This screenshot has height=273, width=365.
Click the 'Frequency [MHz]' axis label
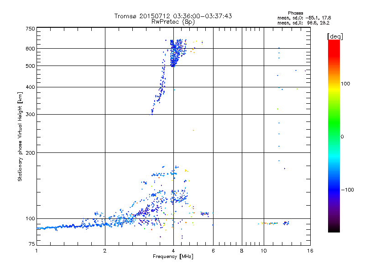[x=173, y=257]
